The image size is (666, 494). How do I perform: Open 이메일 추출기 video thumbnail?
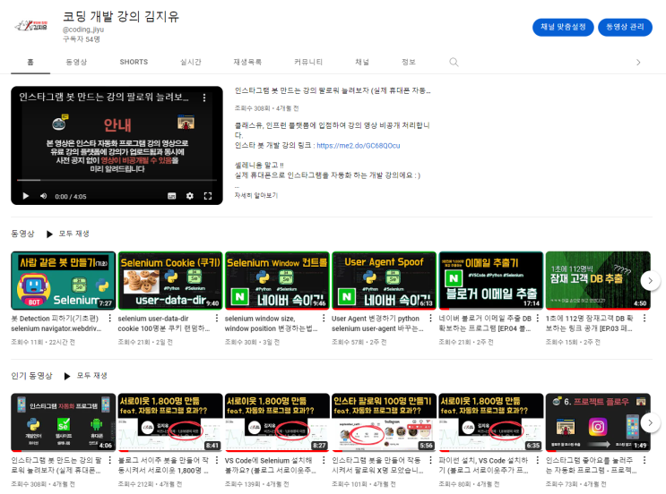click(491, 280)
